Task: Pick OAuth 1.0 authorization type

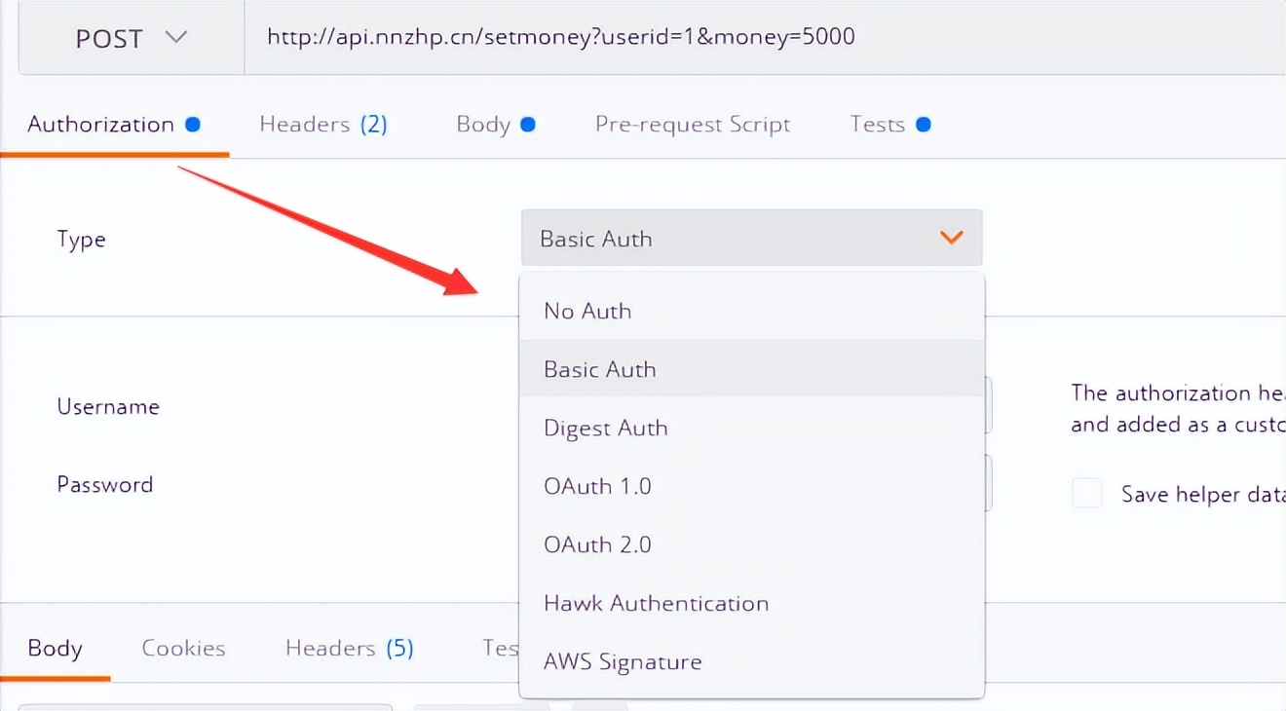Action: [x=597, y=486]
